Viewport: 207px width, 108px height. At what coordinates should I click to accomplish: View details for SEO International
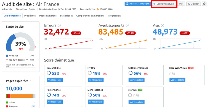tap(137, 80)
